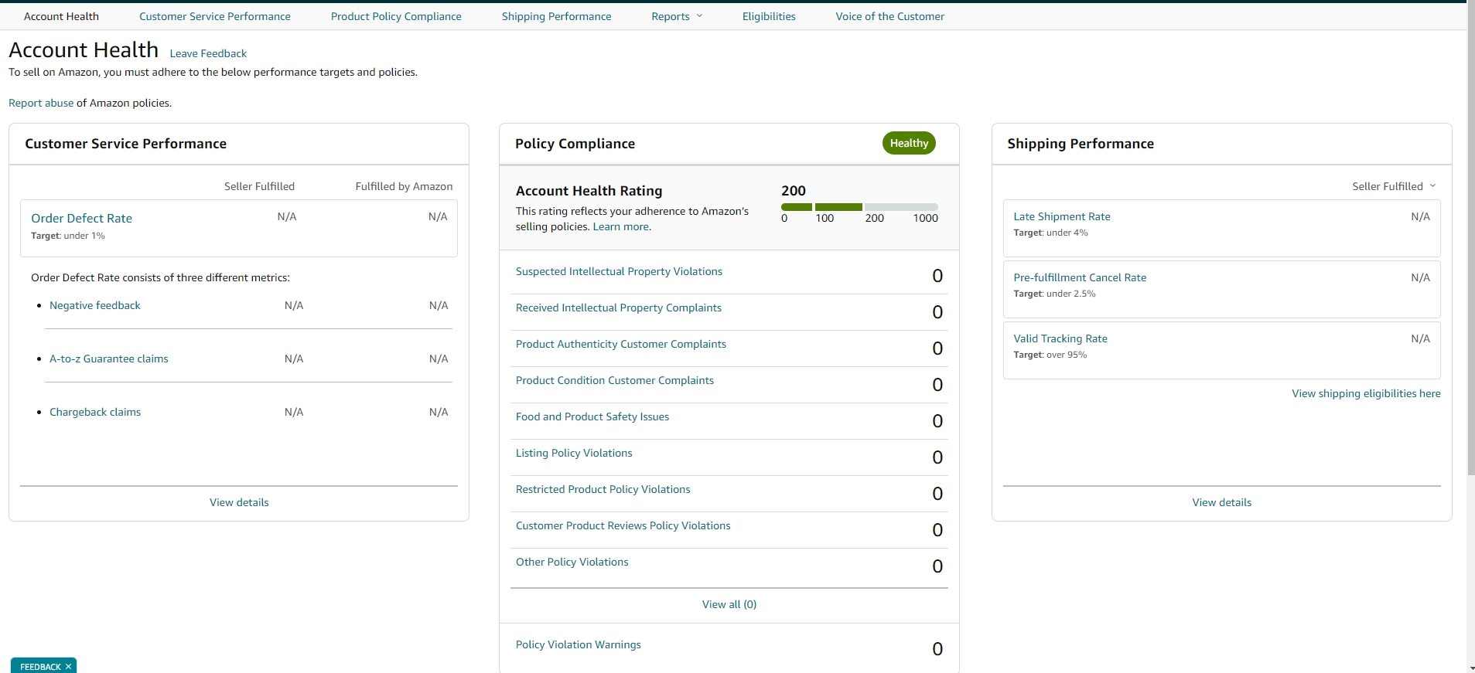The image size is (1475, 673).
Task: Go to the Account Health tab
Action: 61,16
